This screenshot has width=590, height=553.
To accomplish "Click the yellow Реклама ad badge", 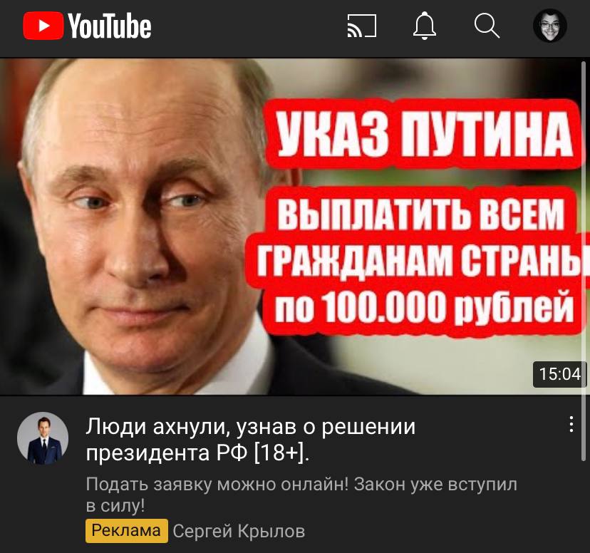I will click(126, 531).
